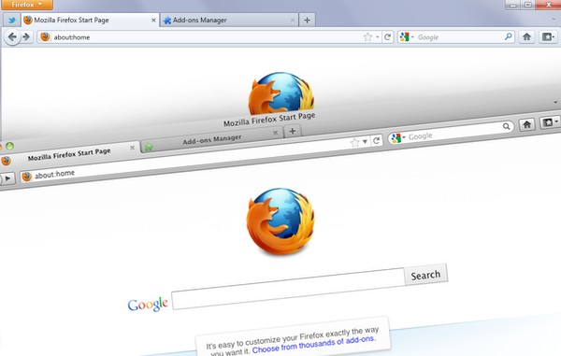
Task: Click the Firefox logo in the Windows window page
Action: coord(281,93)
